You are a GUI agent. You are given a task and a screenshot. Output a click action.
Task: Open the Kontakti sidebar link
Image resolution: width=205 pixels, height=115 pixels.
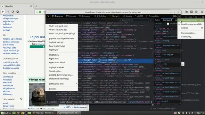click(6, 30)
